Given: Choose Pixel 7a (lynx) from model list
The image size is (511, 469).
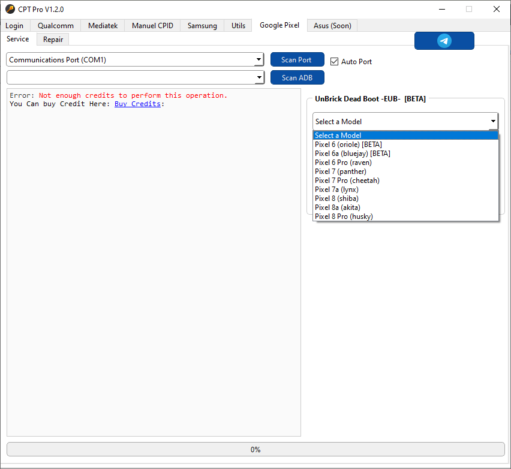Looking at the screenshot, I should pos(336,190).
